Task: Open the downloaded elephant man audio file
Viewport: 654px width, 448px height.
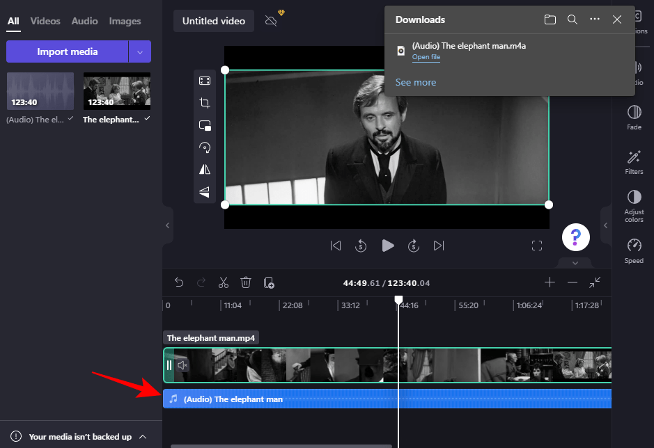Action: (x=426, y=57)
